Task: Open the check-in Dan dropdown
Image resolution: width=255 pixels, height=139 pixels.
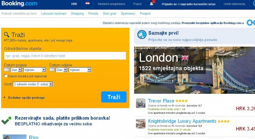Action: click(x=16, y=70)
